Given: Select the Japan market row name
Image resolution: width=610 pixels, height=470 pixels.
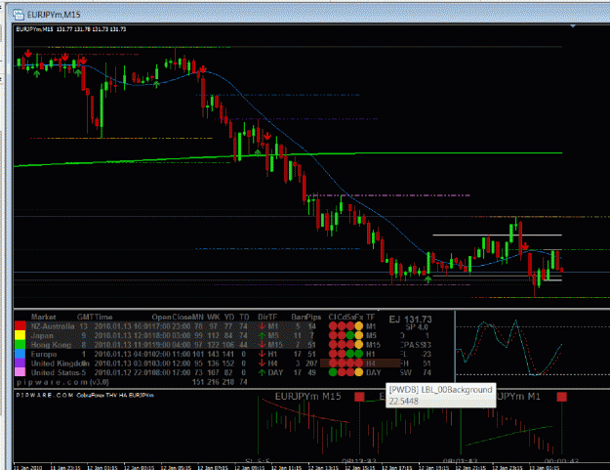Looking at the screenshot, I should 42,336.
